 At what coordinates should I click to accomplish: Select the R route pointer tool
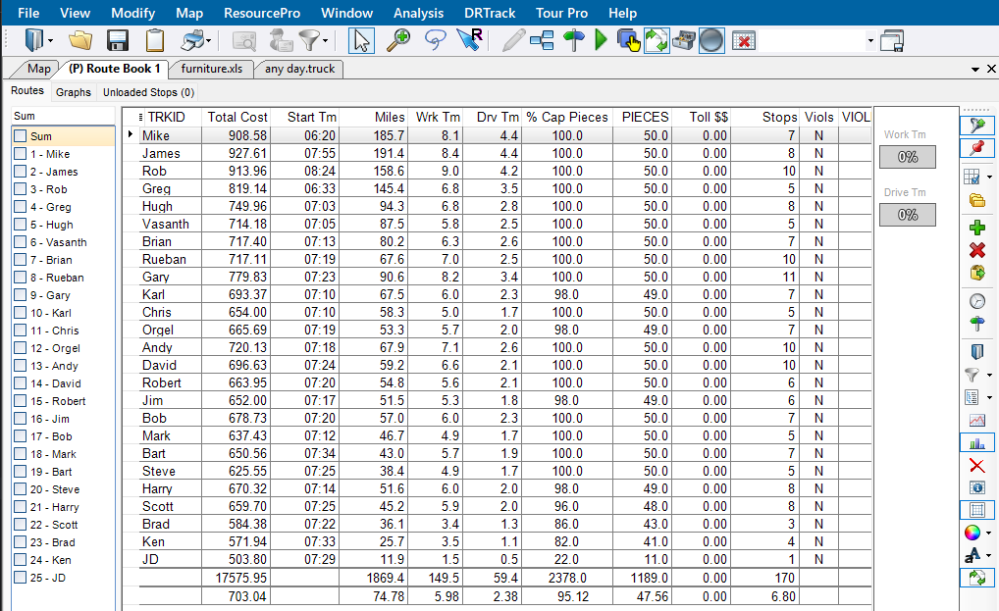tap(470, 41)
